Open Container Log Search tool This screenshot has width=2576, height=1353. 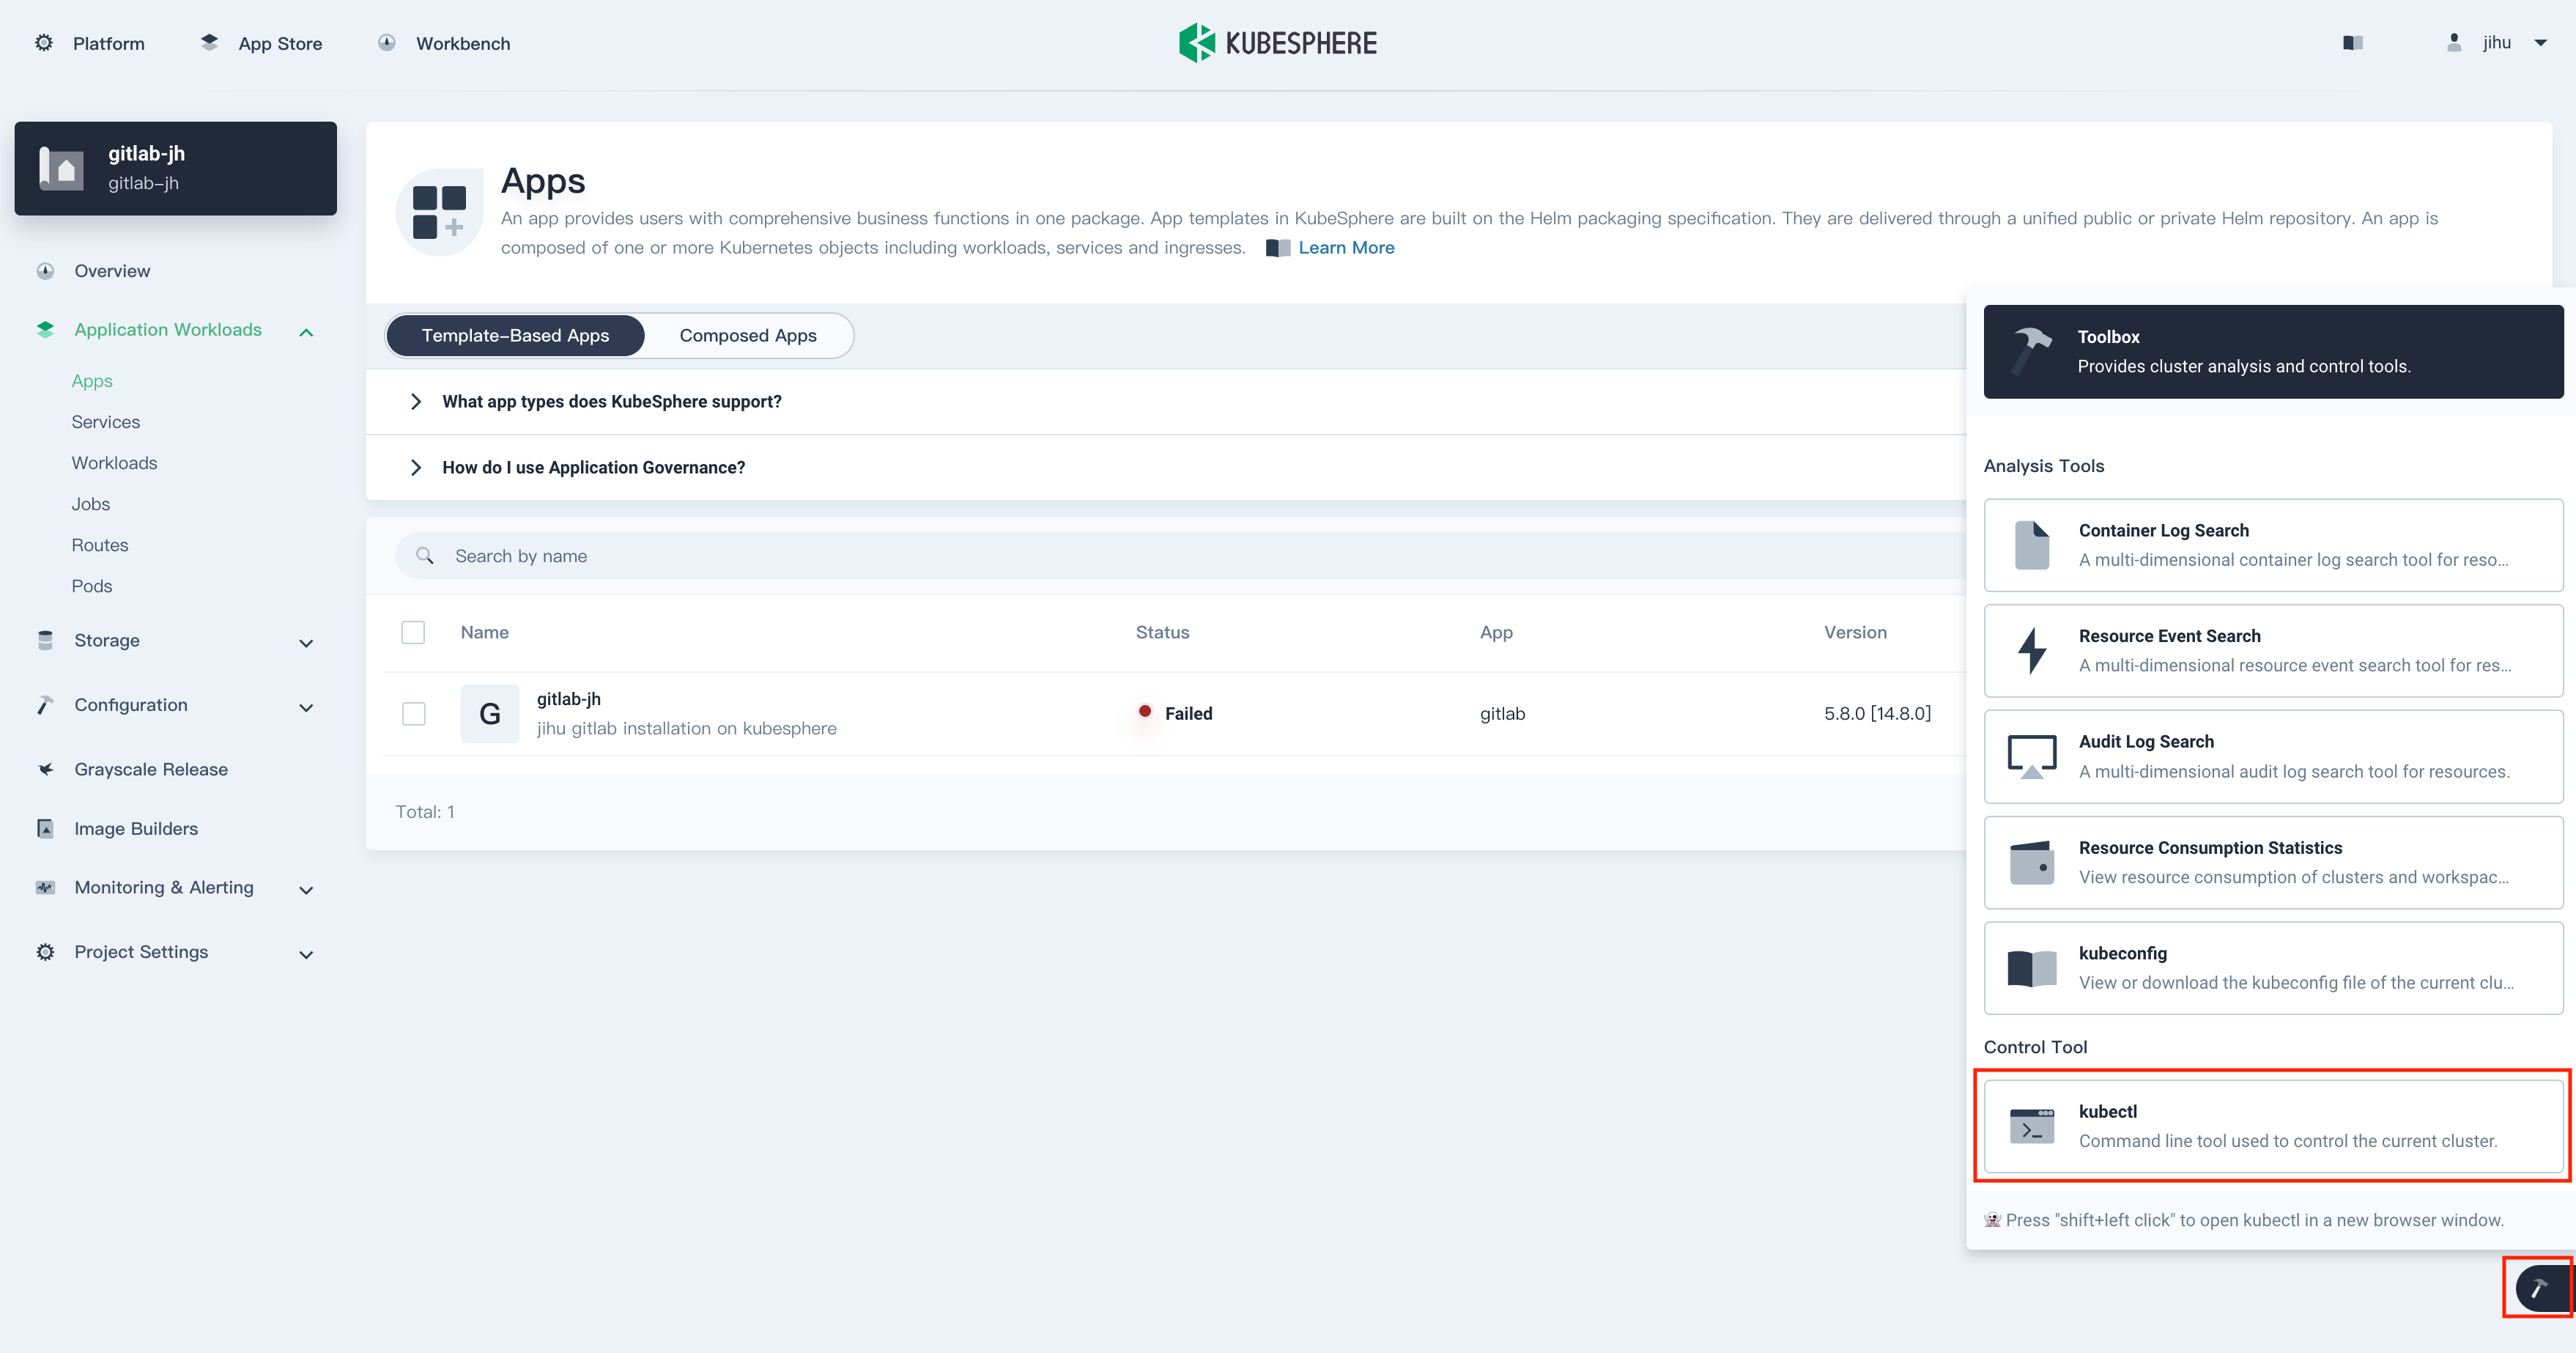(x=2273, y=545)
